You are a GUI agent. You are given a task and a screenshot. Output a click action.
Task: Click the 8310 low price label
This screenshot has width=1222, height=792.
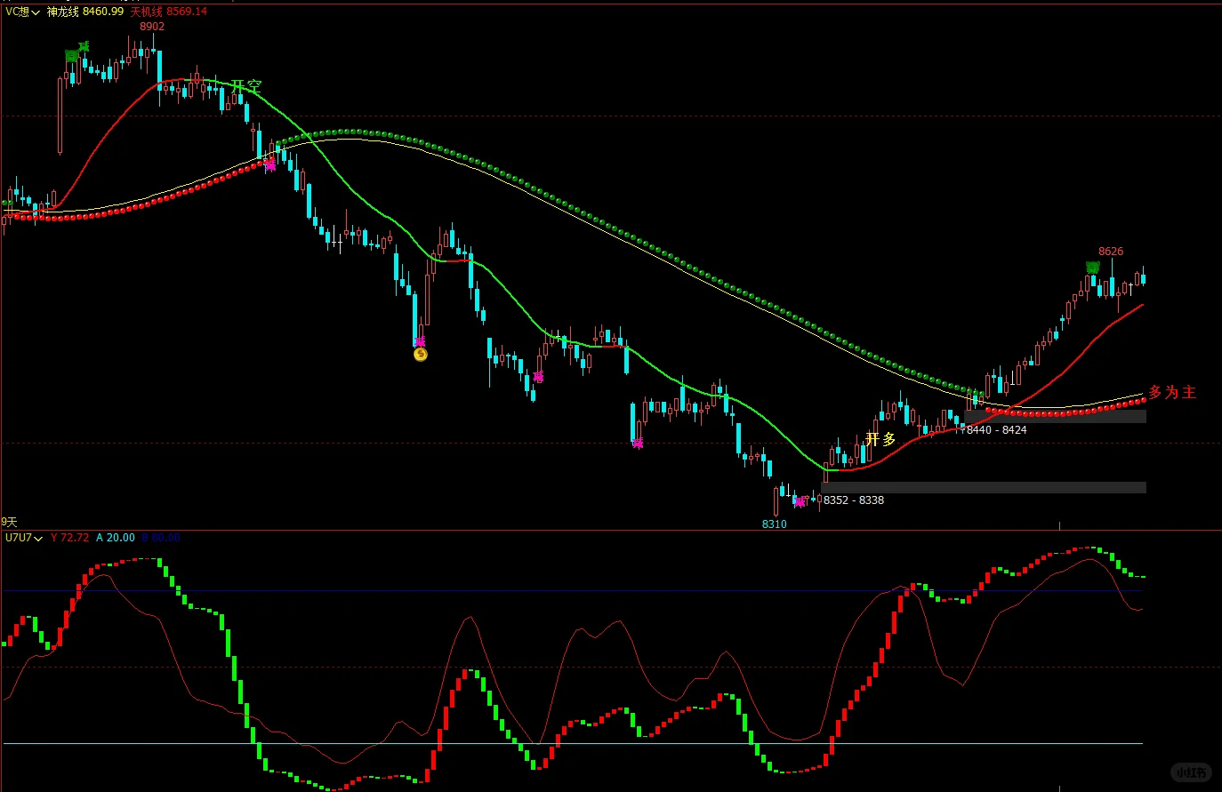click(775, 524)
